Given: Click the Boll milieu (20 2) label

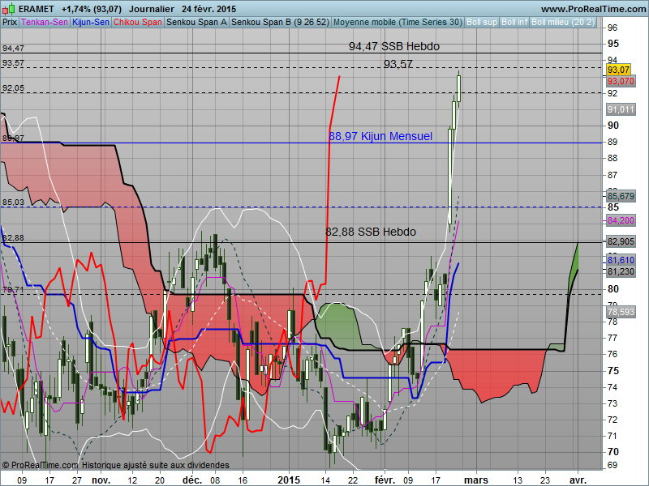Looking at the screenshot, I should (x=563, y=23).
